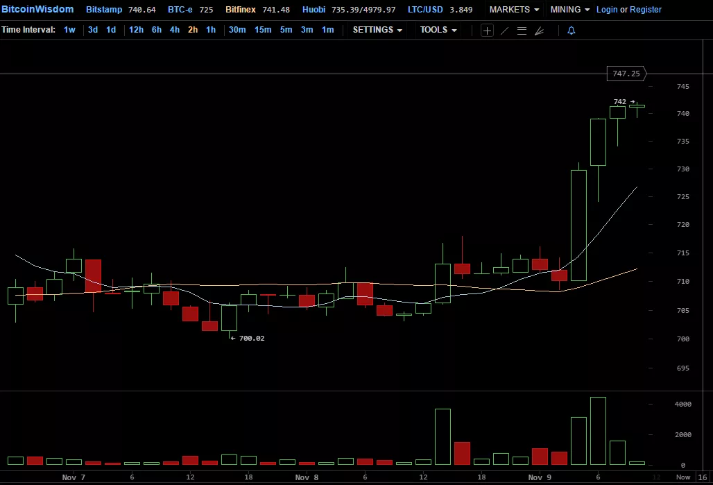Open the MARKETS dropdown
The image size is (713, 485).
pyautogui.click(x=514, y=10)
